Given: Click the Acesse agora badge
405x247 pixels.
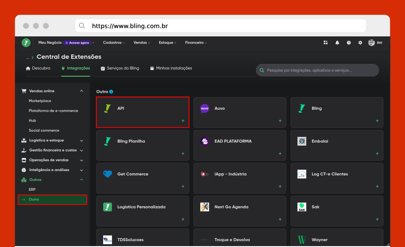Looking at the screenshot, I should pos(77,43).
